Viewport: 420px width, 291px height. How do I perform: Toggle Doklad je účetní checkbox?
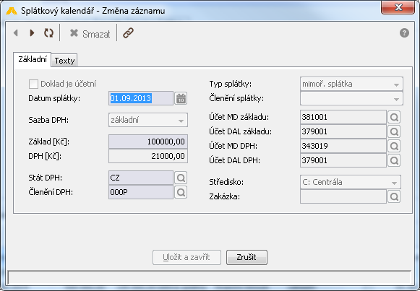point(33,84)
